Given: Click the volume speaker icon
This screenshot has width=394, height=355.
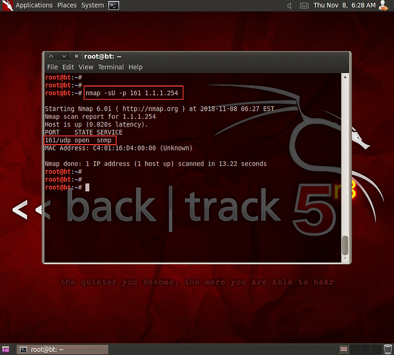Looking at the screenshot, I should click(x=289, y=5).
